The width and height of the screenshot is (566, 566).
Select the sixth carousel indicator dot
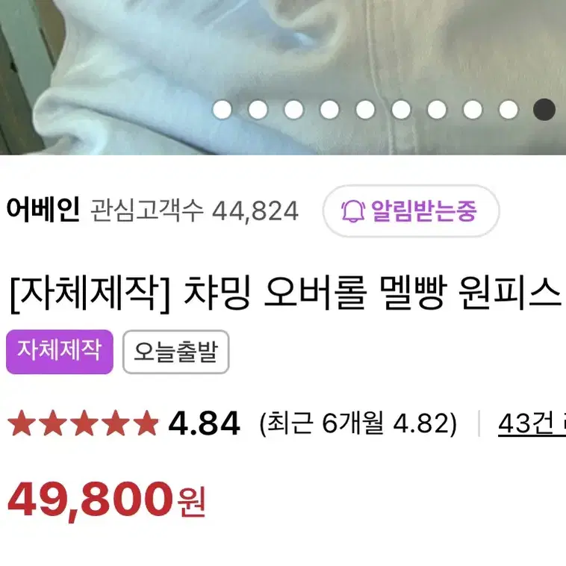coord(401,109)
